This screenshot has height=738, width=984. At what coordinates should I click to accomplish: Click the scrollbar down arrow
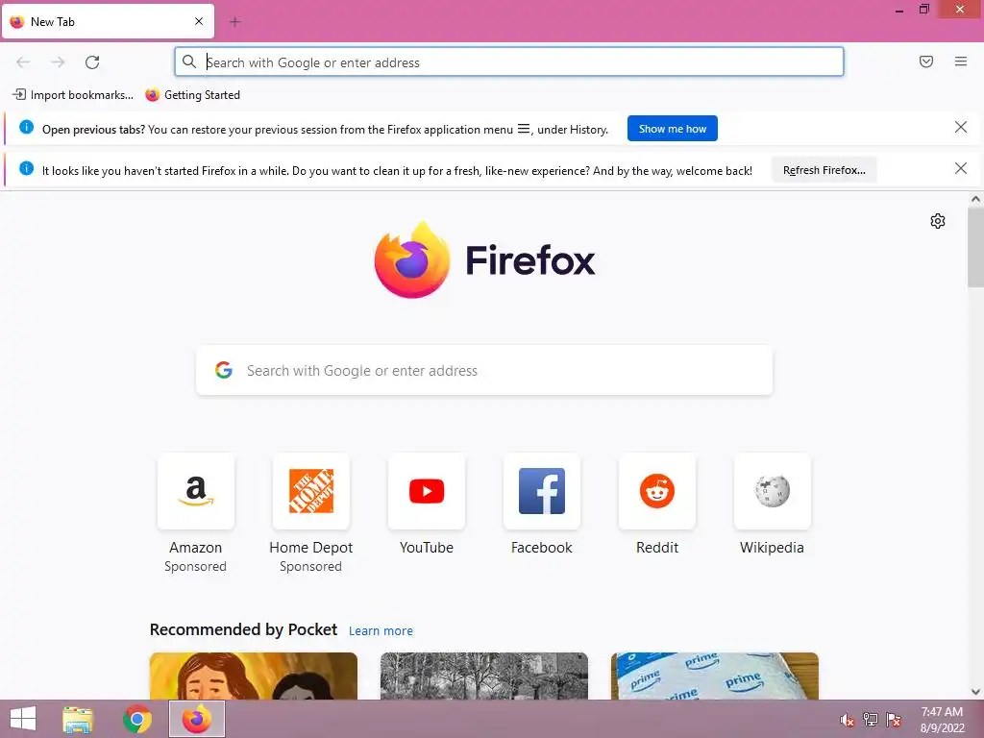point(975,692)
